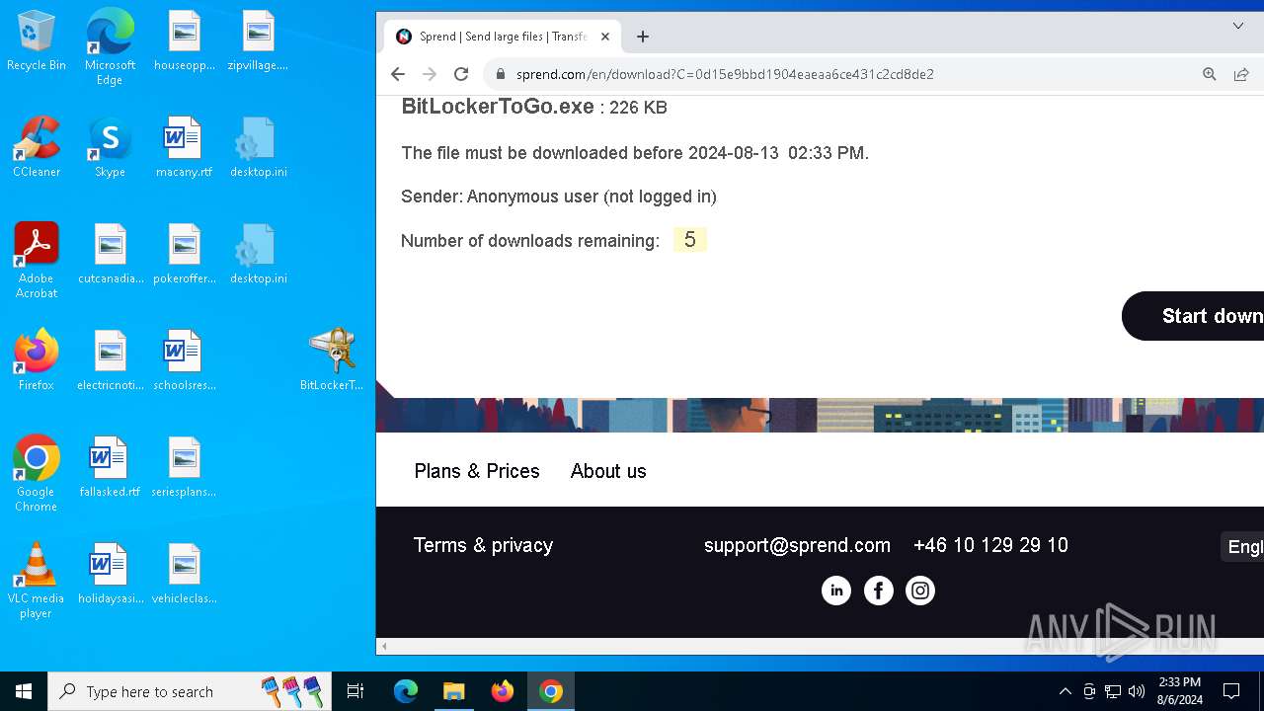Select the desktop.ini file beside macany.rtf
Viewport: 1264px width, 711px height.
pos(258,147)
